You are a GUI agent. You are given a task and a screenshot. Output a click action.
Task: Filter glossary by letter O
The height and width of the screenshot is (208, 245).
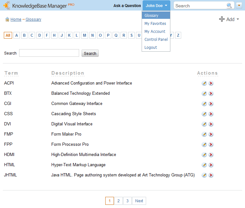[100, 35]
